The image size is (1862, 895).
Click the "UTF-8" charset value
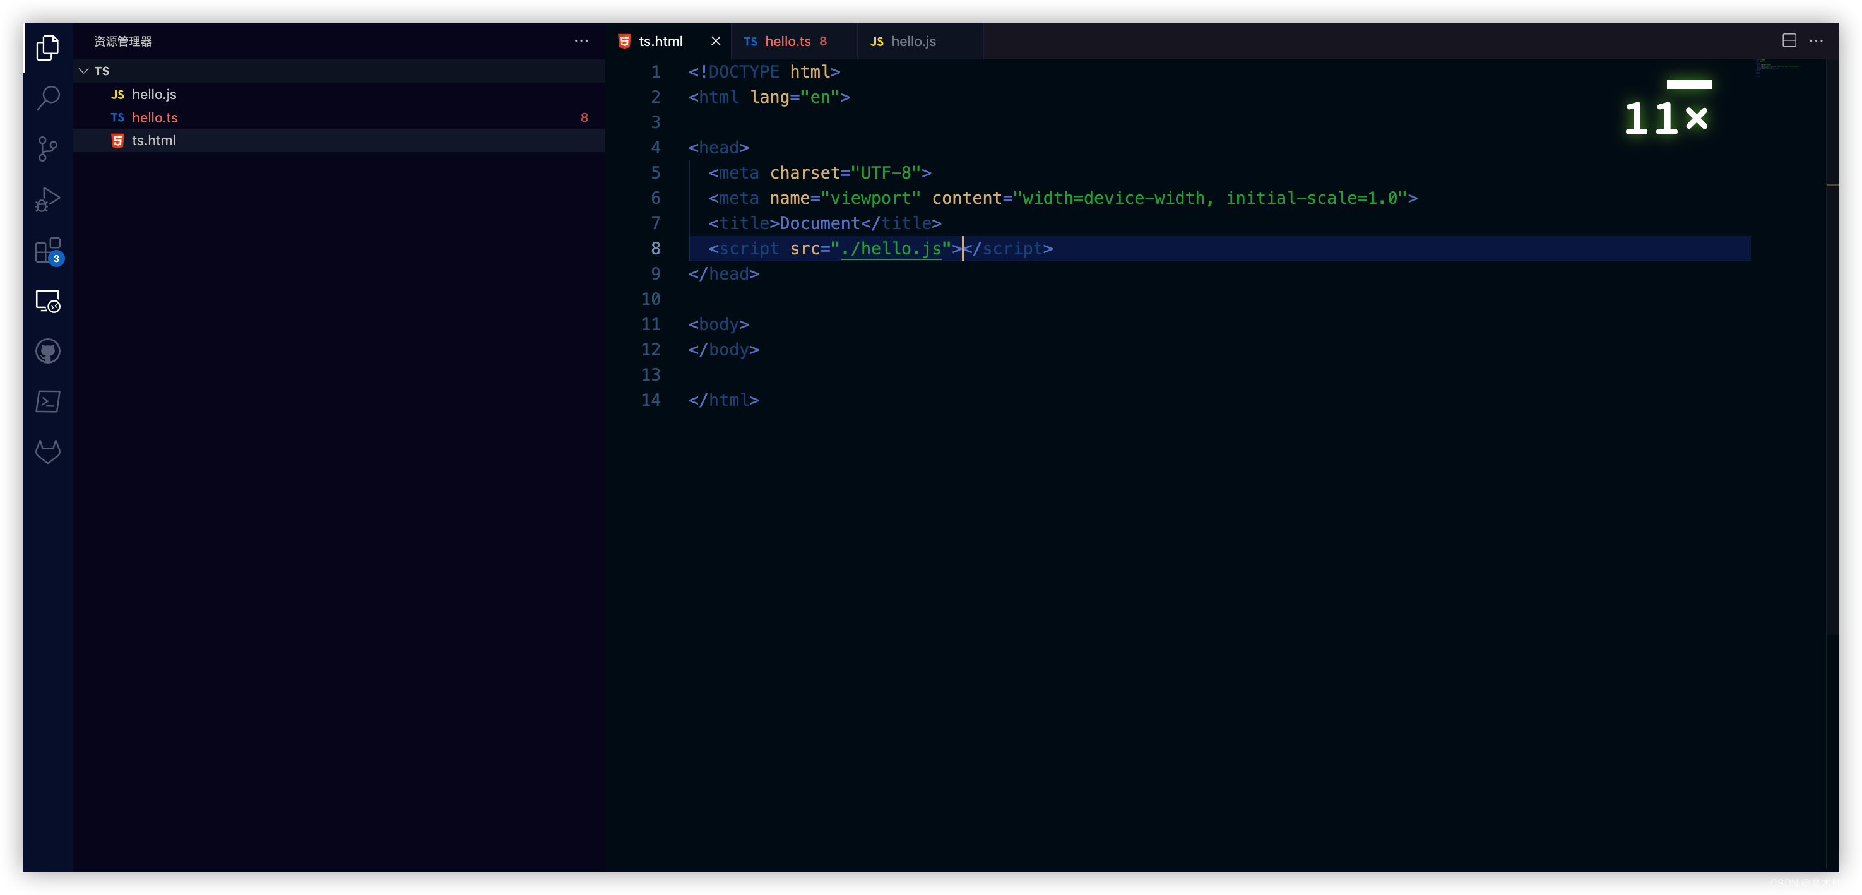pos(886,173)
